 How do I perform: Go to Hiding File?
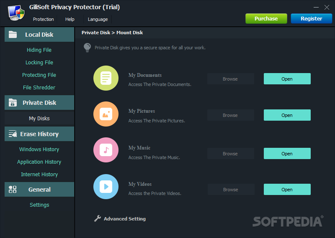39,50
